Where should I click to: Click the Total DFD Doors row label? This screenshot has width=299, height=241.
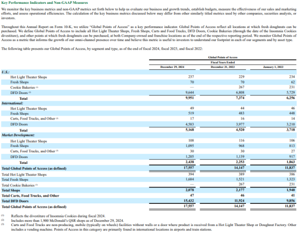click(x=15, y=201)
